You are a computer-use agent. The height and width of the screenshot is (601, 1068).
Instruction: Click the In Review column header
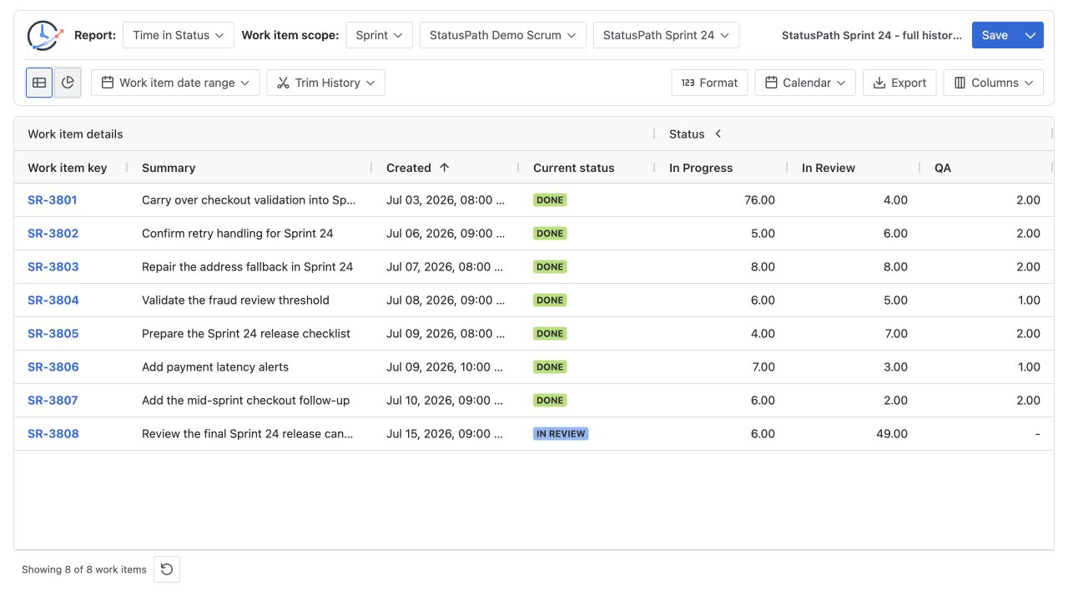point(829,168)
